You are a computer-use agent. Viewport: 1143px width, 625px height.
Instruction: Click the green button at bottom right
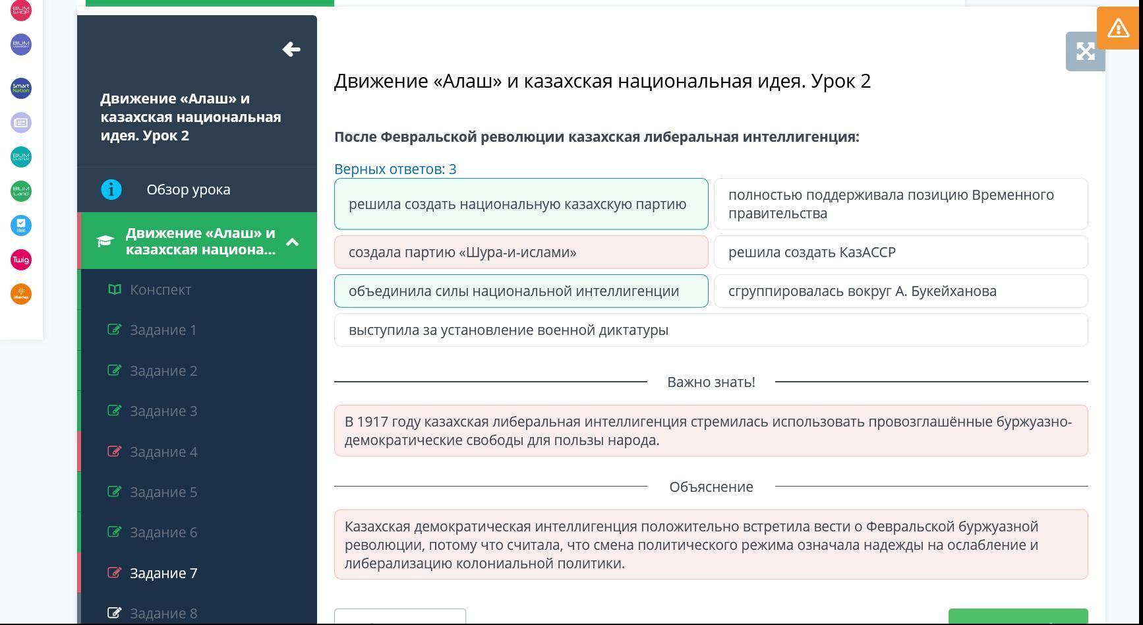point(1018,617)
